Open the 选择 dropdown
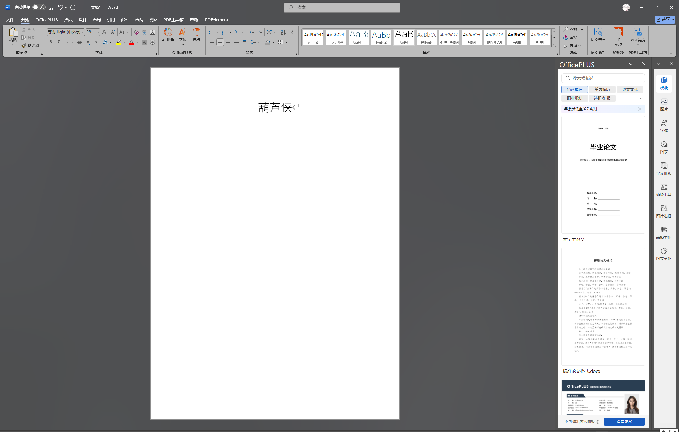The height and width of the screenshot is (432, 679). (572, 46)
